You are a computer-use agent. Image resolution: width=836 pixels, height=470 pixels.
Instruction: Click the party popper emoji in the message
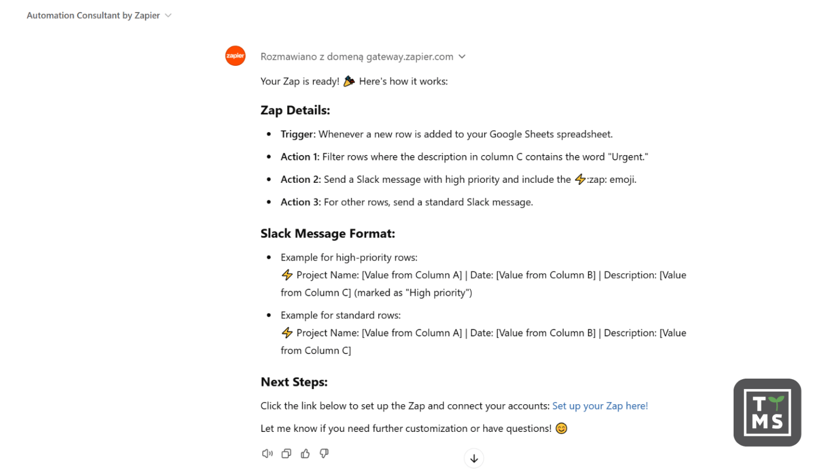(349, 81)
